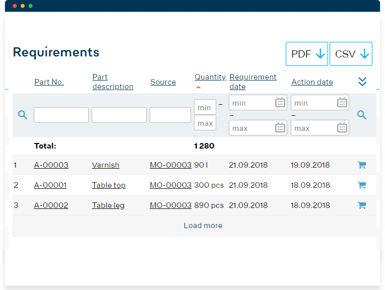Open part link A-00003

(x=51, y=165)
